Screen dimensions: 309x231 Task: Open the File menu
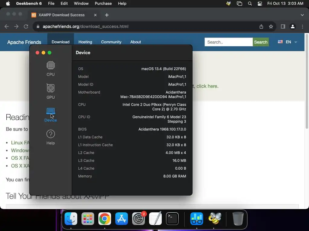click(51, 3)
